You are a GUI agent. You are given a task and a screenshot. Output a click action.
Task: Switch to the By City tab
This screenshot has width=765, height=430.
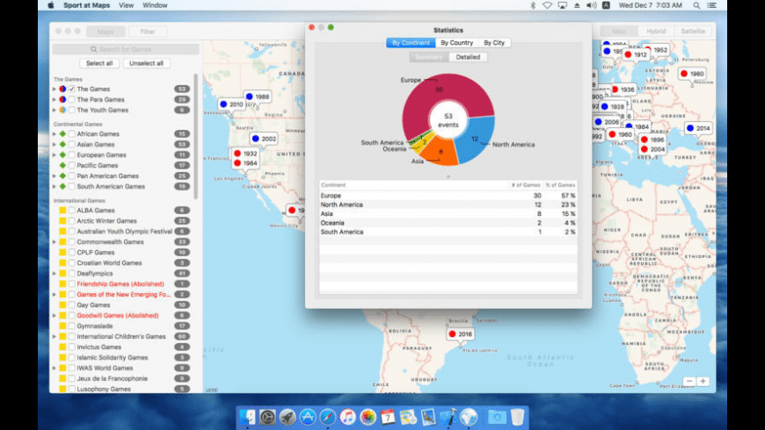pos(494,43)
